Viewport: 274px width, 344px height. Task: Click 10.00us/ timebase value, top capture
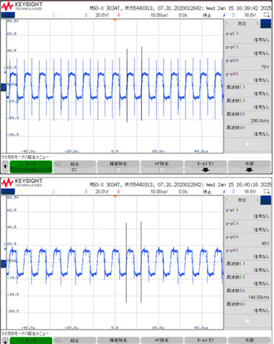pyautogui.click(x=159, y=15)
